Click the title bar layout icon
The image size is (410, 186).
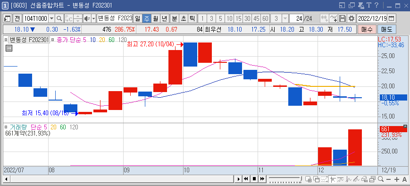pyautogui.click(x=342, y=5)
